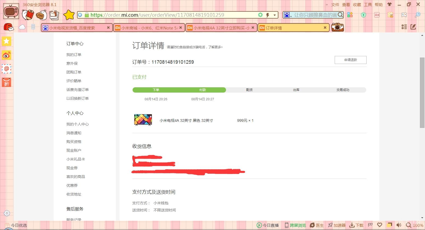Click the cloud sync icon
The height and width of the screenshot is (230, 425).
coord(22,27)
